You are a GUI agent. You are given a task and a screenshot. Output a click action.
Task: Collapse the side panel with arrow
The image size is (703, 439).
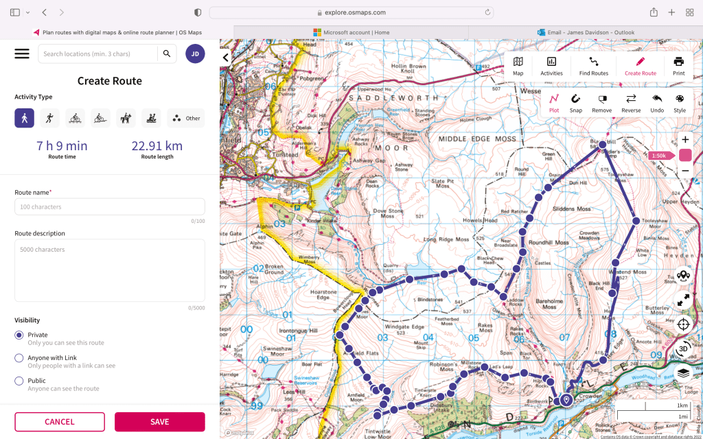tap(226, 58)
